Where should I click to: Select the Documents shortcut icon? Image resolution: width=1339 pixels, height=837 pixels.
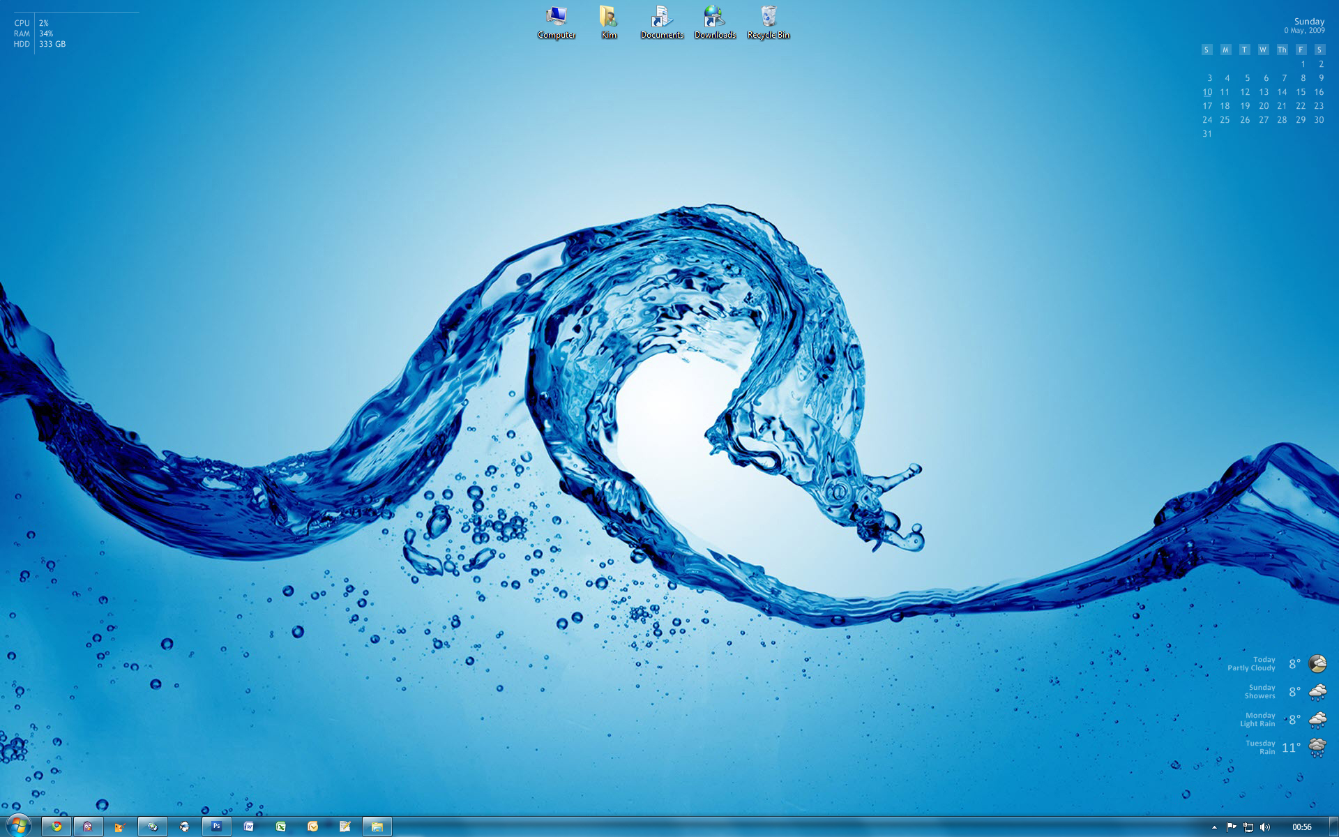(x=662, y=22)
